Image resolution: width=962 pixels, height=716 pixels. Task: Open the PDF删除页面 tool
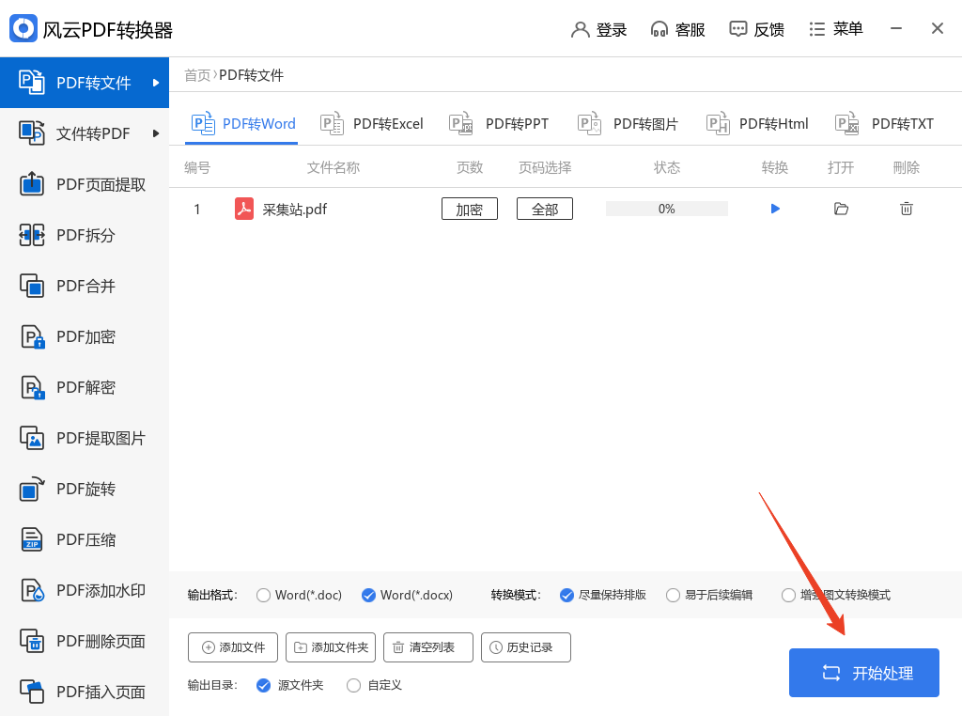tap(84, 641)
